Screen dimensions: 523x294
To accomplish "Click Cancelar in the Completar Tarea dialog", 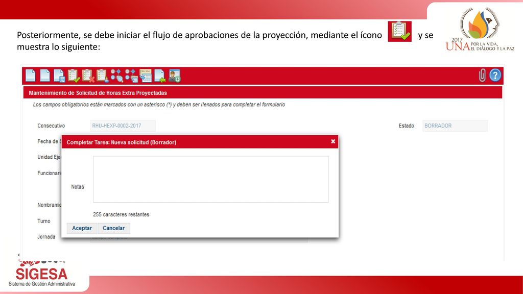I will [114, 228].
